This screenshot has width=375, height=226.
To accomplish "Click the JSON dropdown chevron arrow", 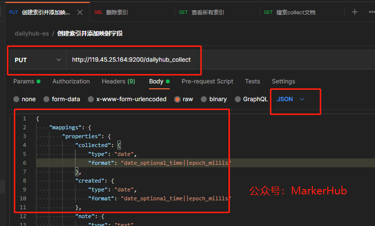I will point(302,99).
